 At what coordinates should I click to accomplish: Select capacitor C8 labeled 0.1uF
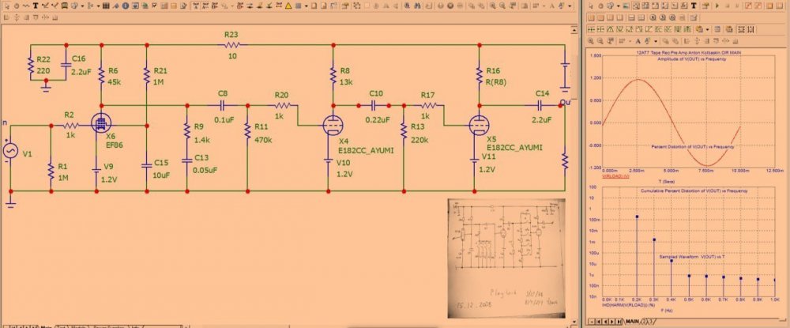click(222, 104)
